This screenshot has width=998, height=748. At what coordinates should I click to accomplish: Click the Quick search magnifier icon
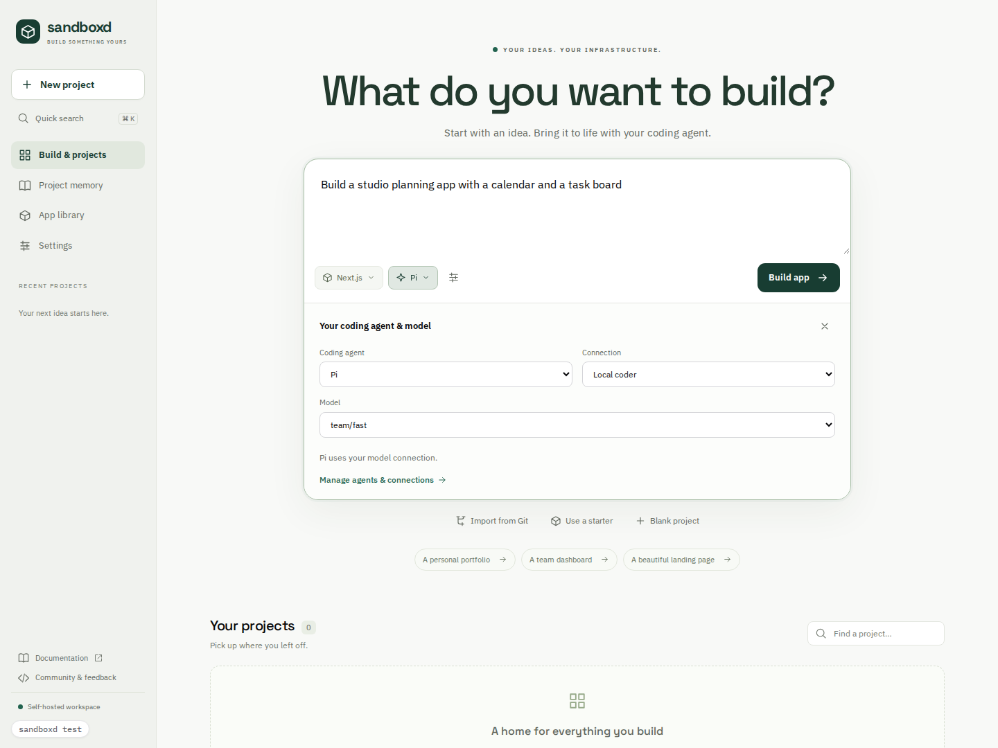click(24, 118)
